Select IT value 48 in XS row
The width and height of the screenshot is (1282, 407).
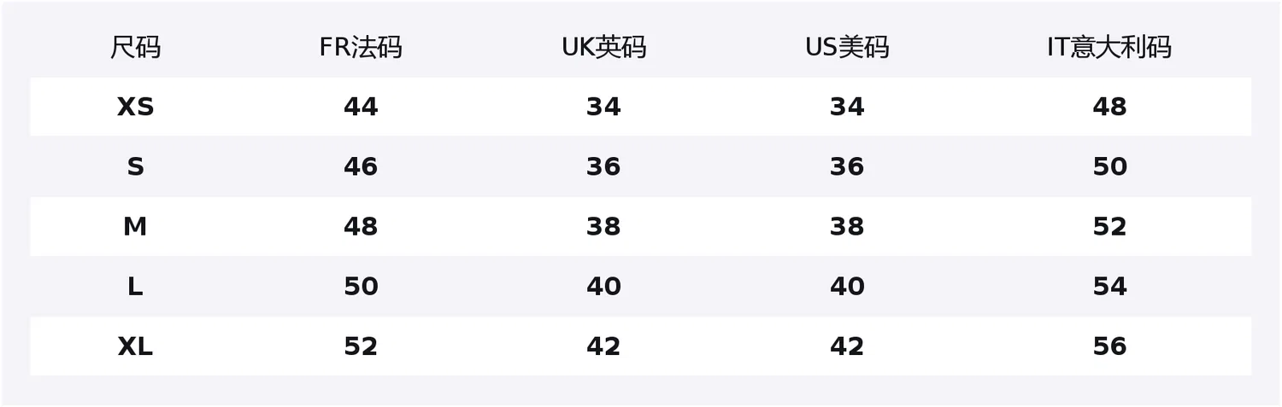(x=1109, y=107)
